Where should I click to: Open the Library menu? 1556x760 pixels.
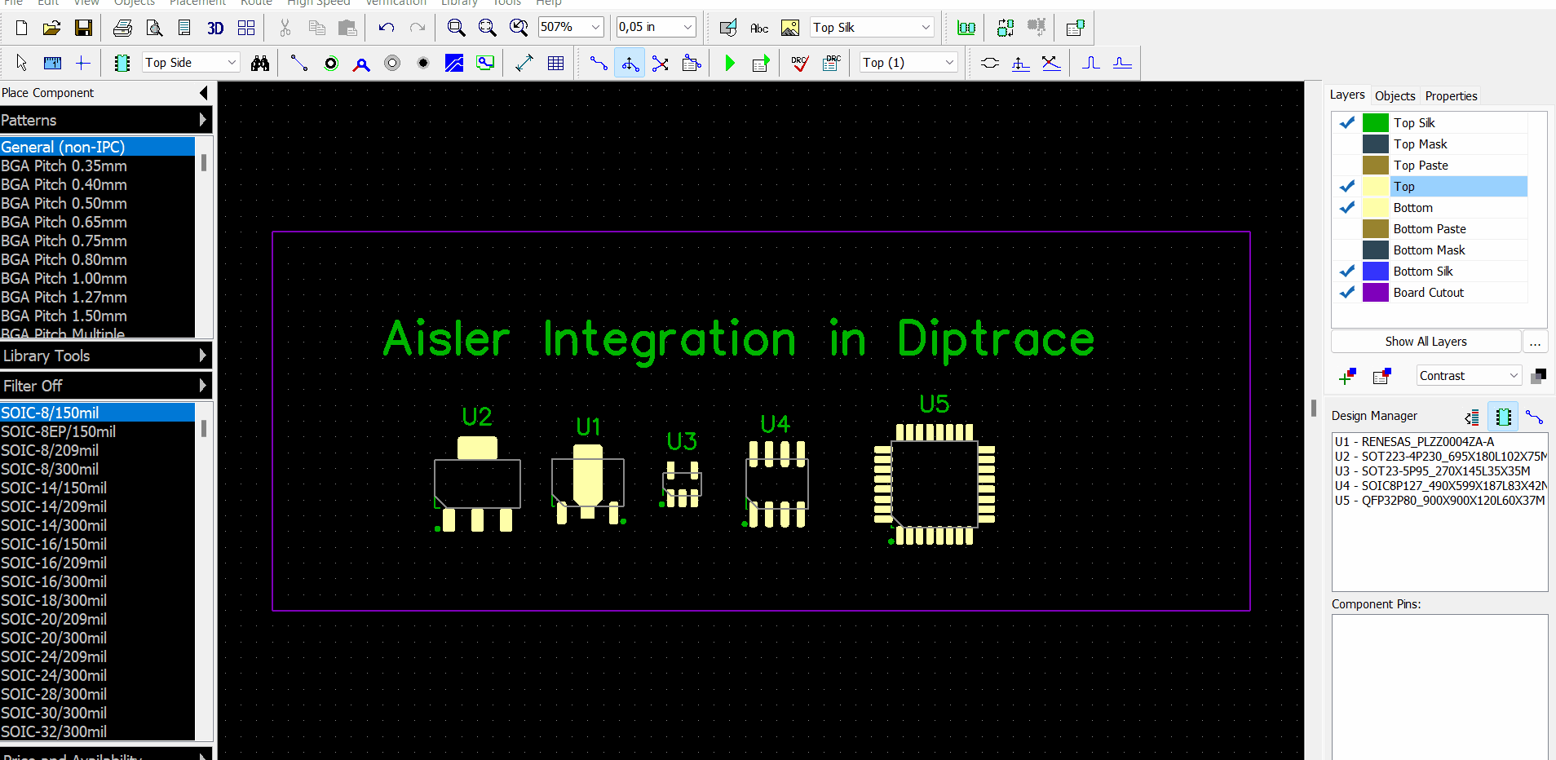[459, 2]
